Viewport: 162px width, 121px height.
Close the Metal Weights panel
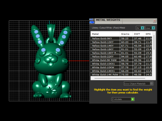(x=155, y=21)
